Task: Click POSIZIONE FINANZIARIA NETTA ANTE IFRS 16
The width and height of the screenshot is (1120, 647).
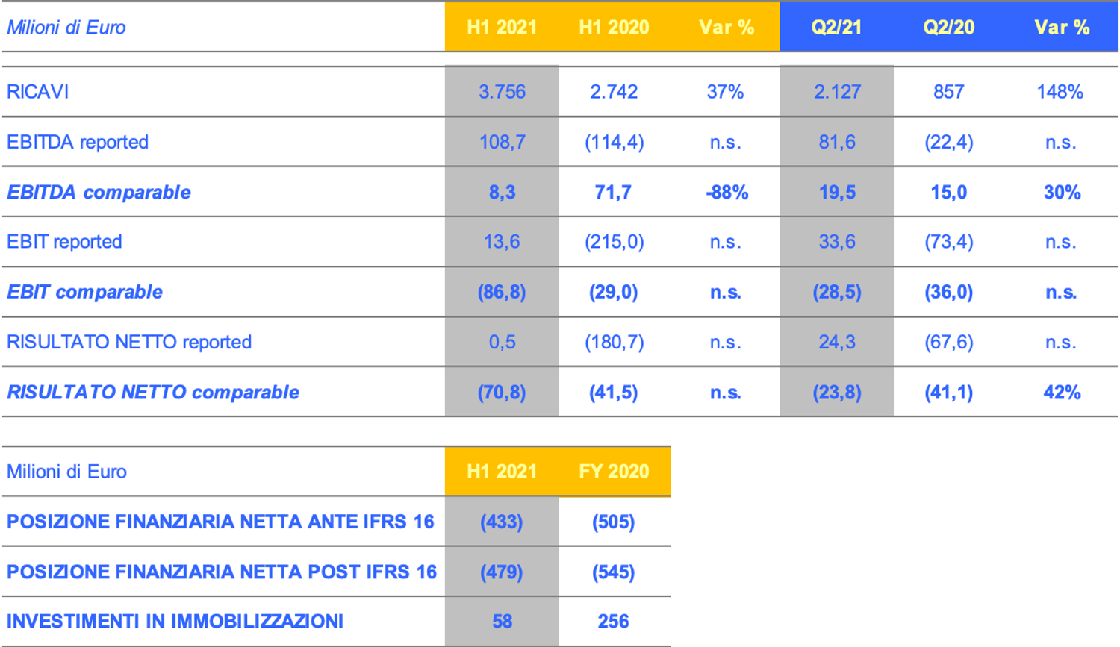Action: (220, 522)
